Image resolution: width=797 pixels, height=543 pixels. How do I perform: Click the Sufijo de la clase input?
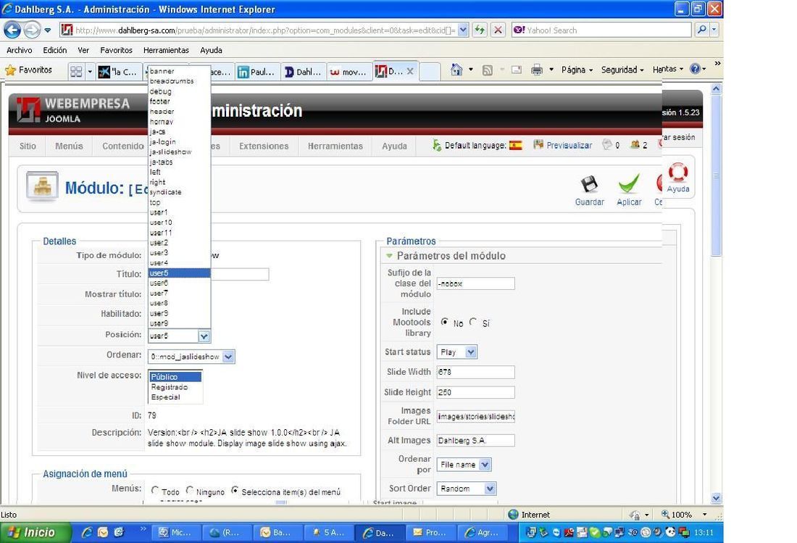tap(475, 283)
